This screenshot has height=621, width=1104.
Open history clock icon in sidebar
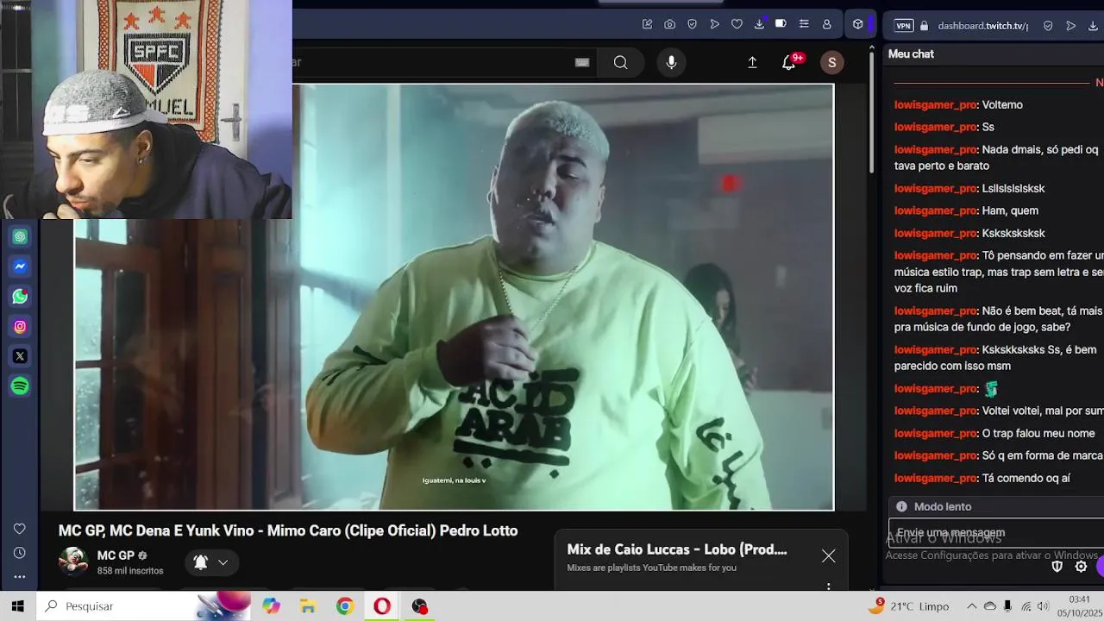(20, 553)
